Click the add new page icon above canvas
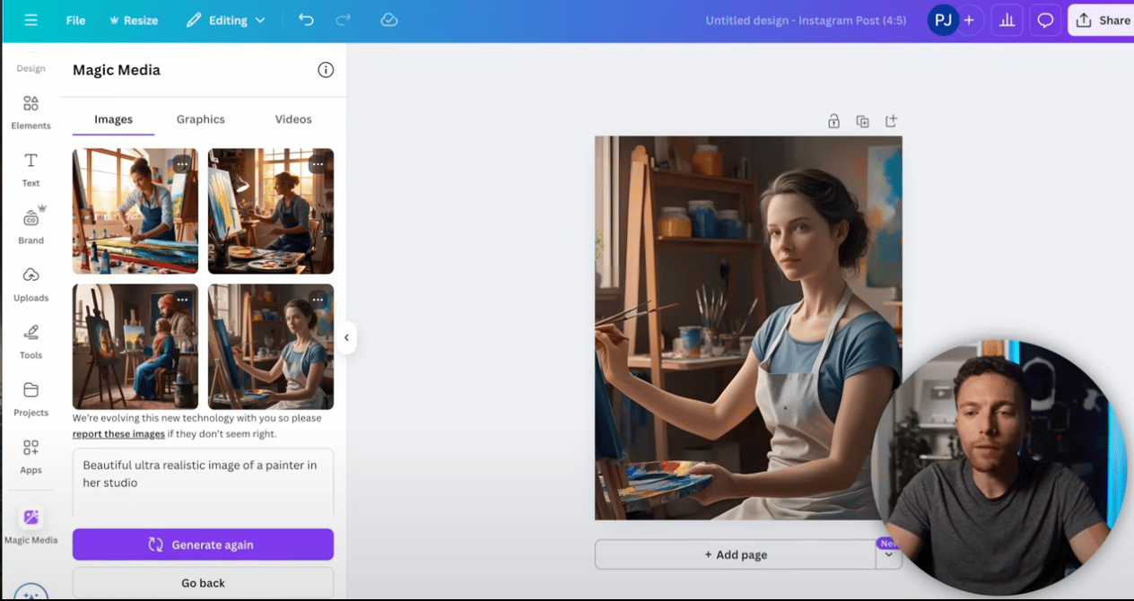The width and height of the screenshot is (1134, 601). coord(891,121)
